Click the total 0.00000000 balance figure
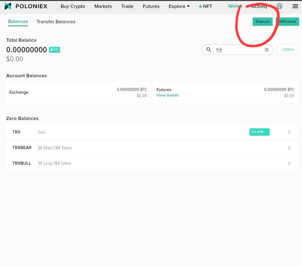This screenshot has width=302, height=266. 26,50
